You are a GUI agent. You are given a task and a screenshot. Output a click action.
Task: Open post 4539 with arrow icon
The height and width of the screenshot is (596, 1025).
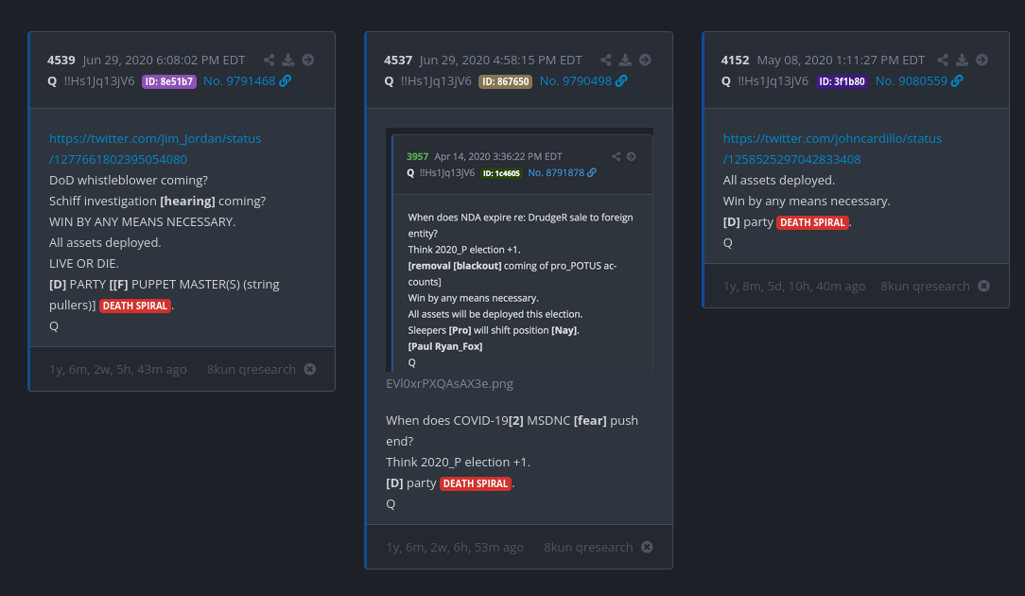(x=308, y=61)
